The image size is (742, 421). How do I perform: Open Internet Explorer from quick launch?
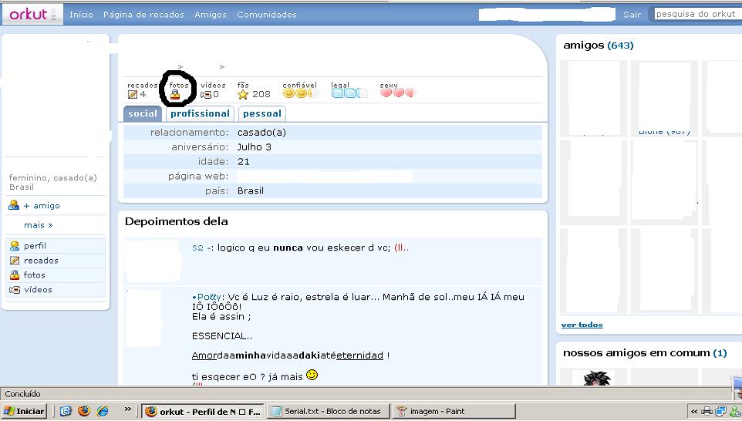pyautogui.click(x=103, y=411)
